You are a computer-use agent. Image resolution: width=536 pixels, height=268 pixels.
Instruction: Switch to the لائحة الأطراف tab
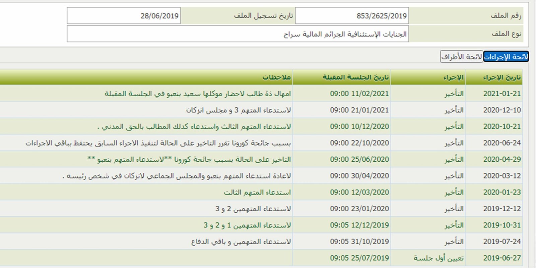461,57
